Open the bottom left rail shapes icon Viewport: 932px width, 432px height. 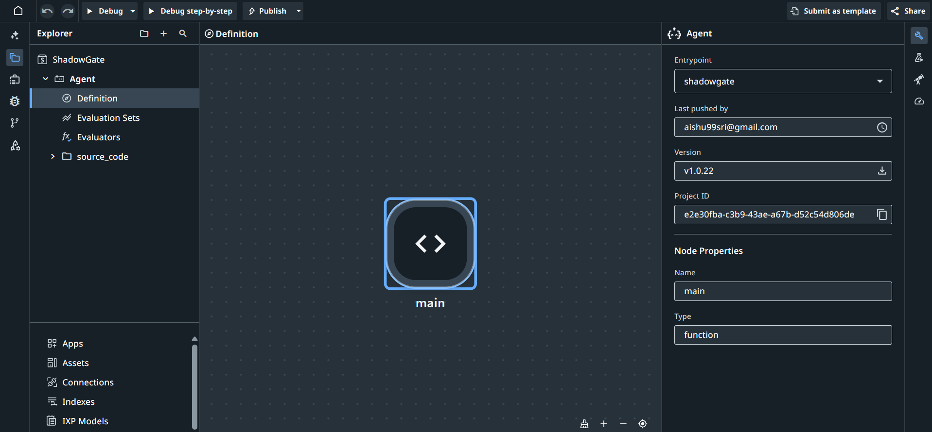click(15, 145)
